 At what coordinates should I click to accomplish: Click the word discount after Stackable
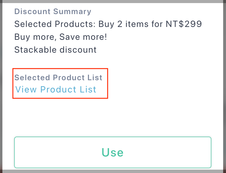pos(78,50)
